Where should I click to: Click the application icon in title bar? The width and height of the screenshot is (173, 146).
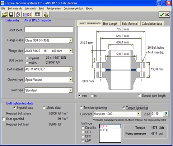coord(3,3)
